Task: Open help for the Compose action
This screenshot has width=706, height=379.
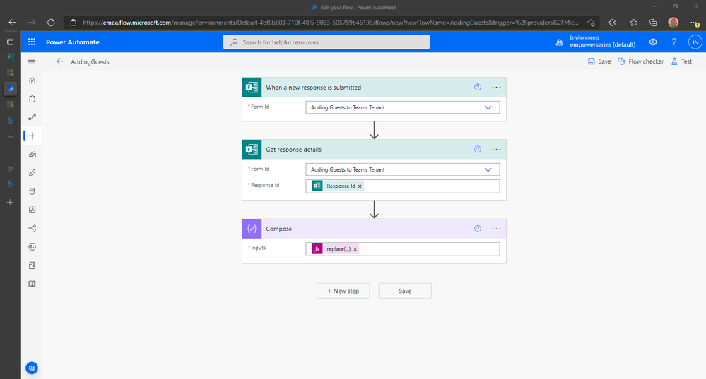Action: pyautogui.click(x=478, y=229)
